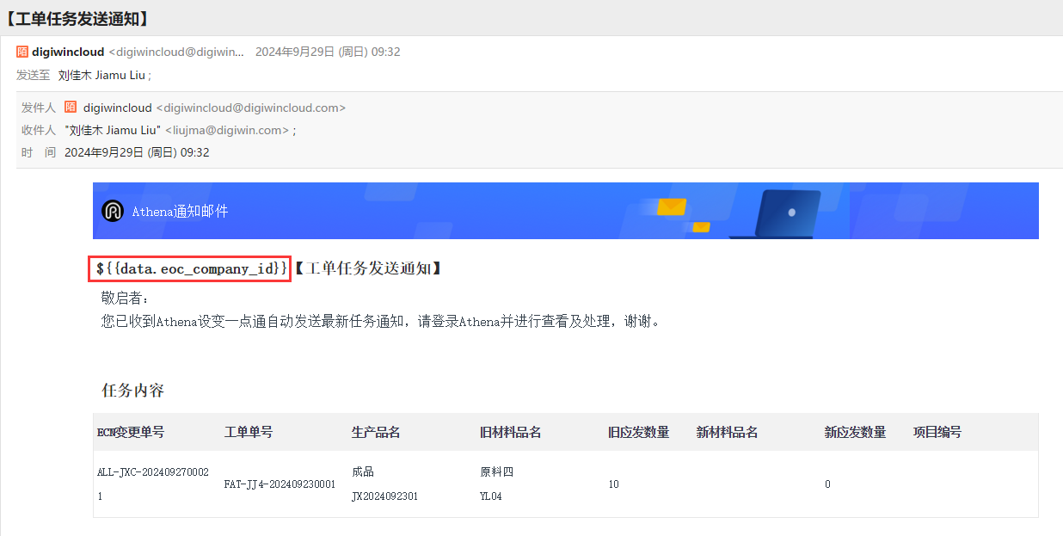
Task: Click the Athena logo in the blue banner
Action: tap(113, 211)
